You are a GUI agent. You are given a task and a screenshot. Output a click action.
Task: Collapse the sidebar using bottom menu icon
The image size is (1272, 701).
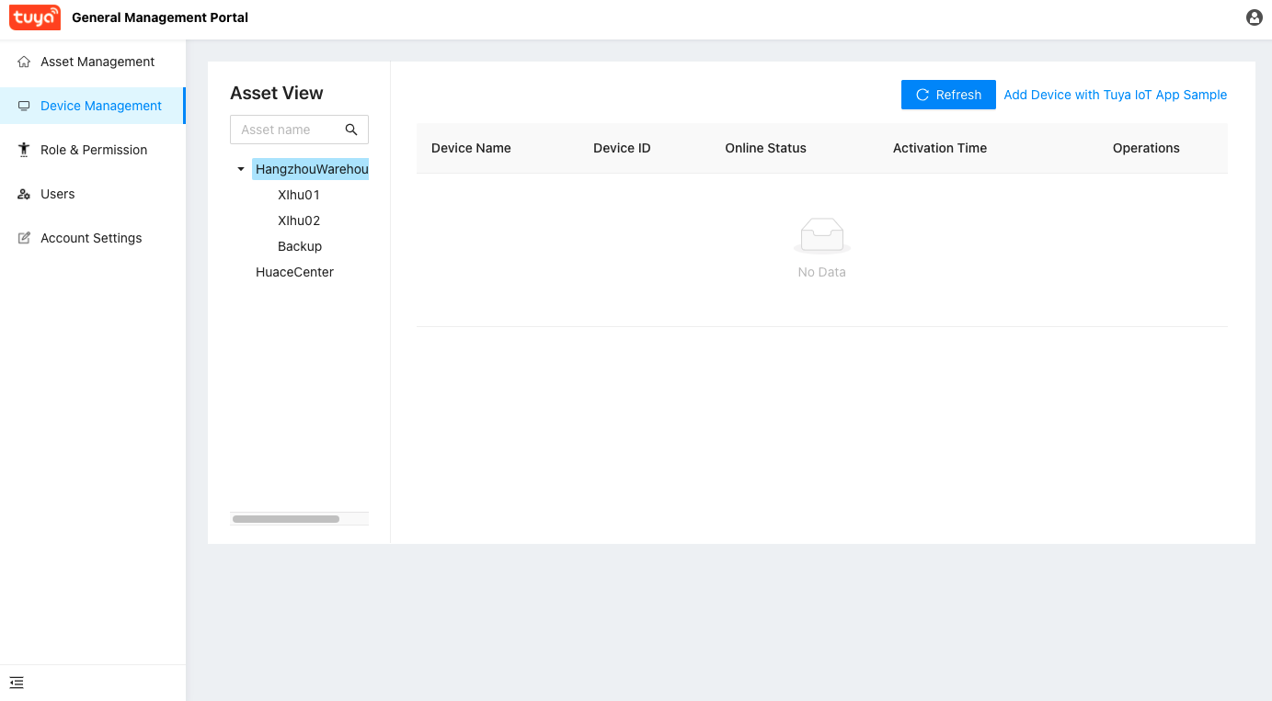(17, 683)
